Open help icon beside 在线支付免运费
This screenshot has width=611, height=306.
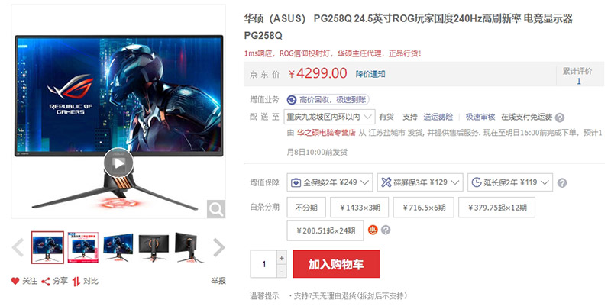point(560,118)
